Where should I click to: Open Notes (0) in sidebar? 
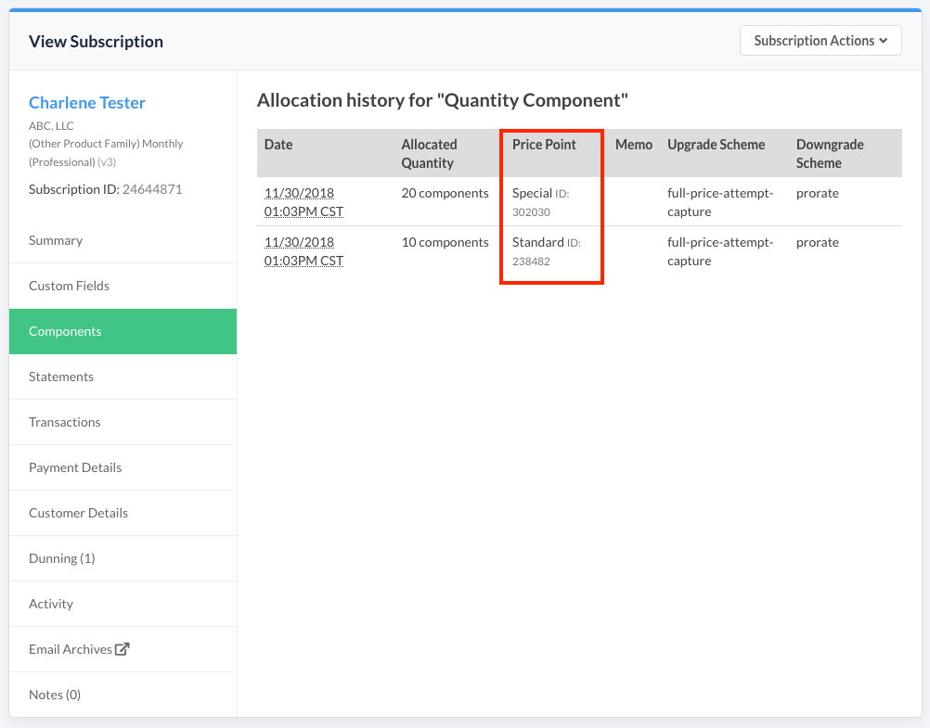pos(55,695)
